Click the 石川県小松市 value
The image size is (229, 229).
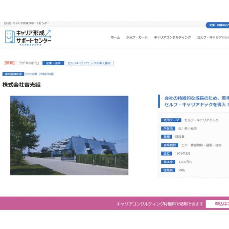pyautogui.click(x=188, y=128)
